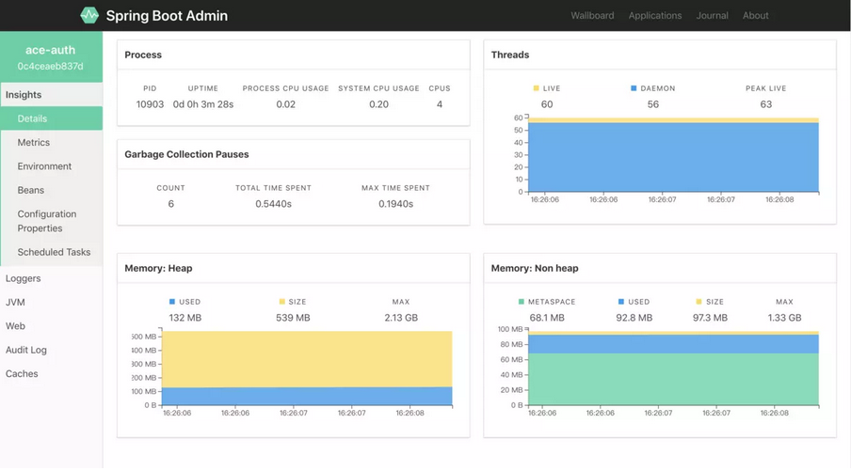This screenshot has height=471, width=851.
Task: Open the Metrics view
Action: [x=51, y=142]
